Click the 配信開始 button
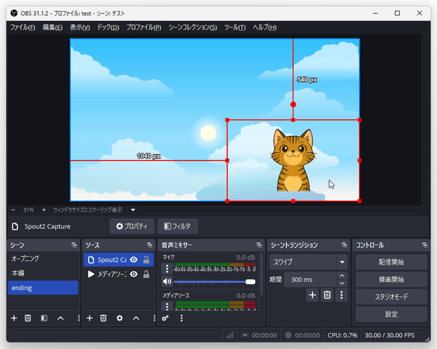The width and height of the screenshot is (437, 349). 391,262
